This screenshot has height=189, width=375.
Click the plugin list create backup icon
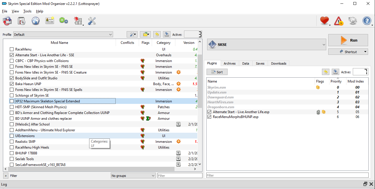tap(335, 72)
